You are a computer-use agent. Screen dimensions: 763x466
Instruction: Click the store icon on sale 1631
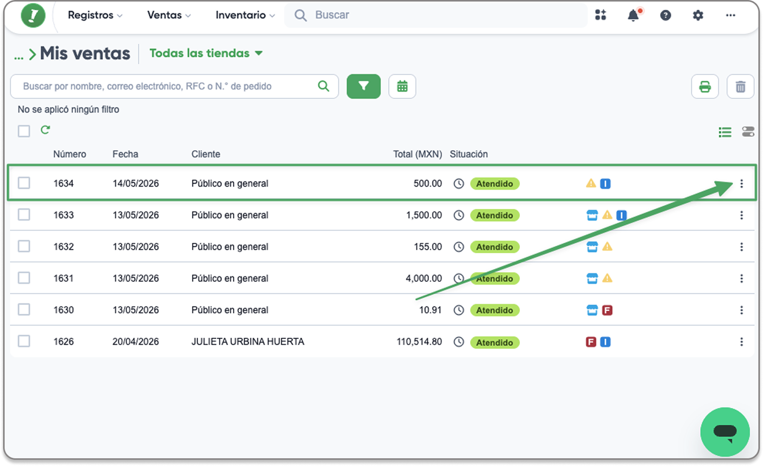pyautogui.click(x=592, y=278)
